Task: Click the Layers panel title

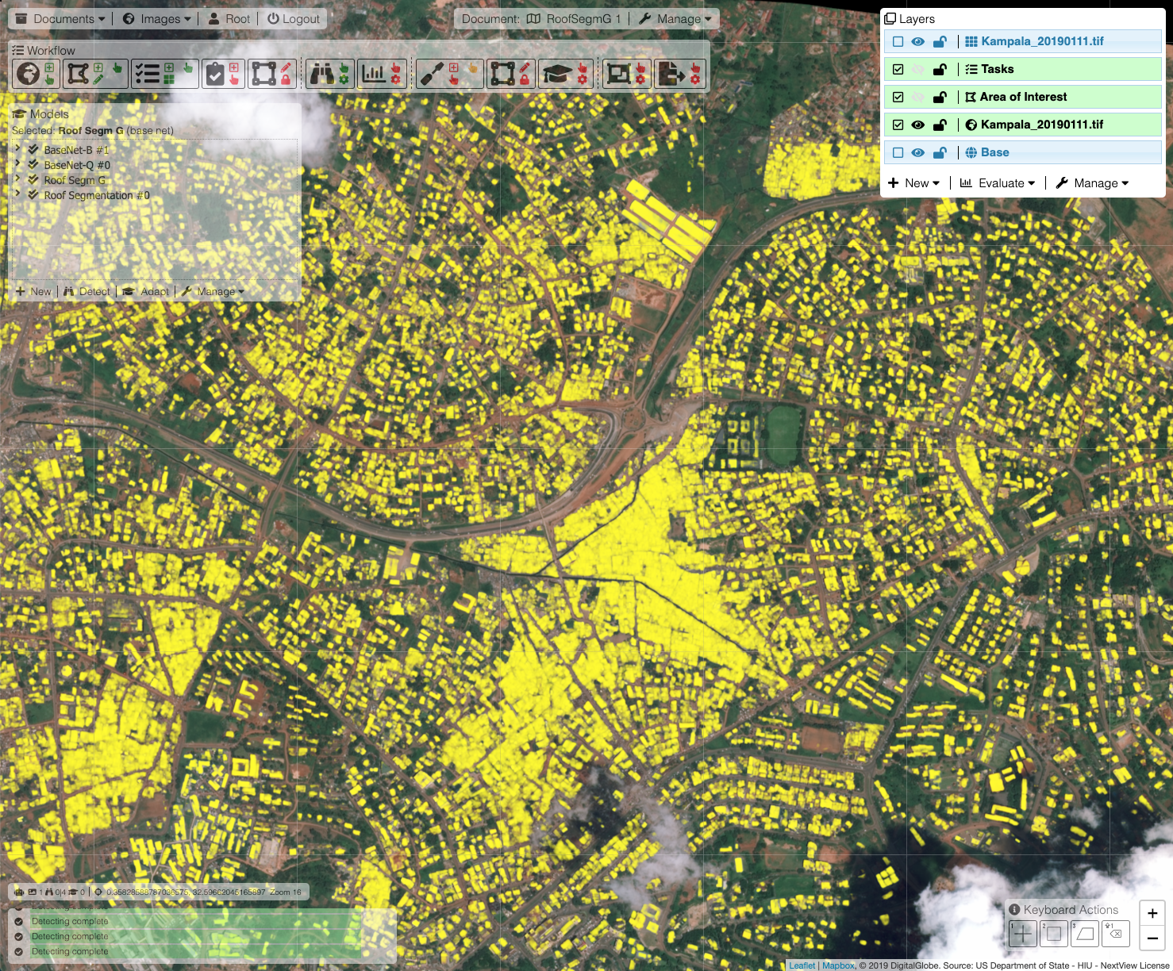Action: [910, 18]
